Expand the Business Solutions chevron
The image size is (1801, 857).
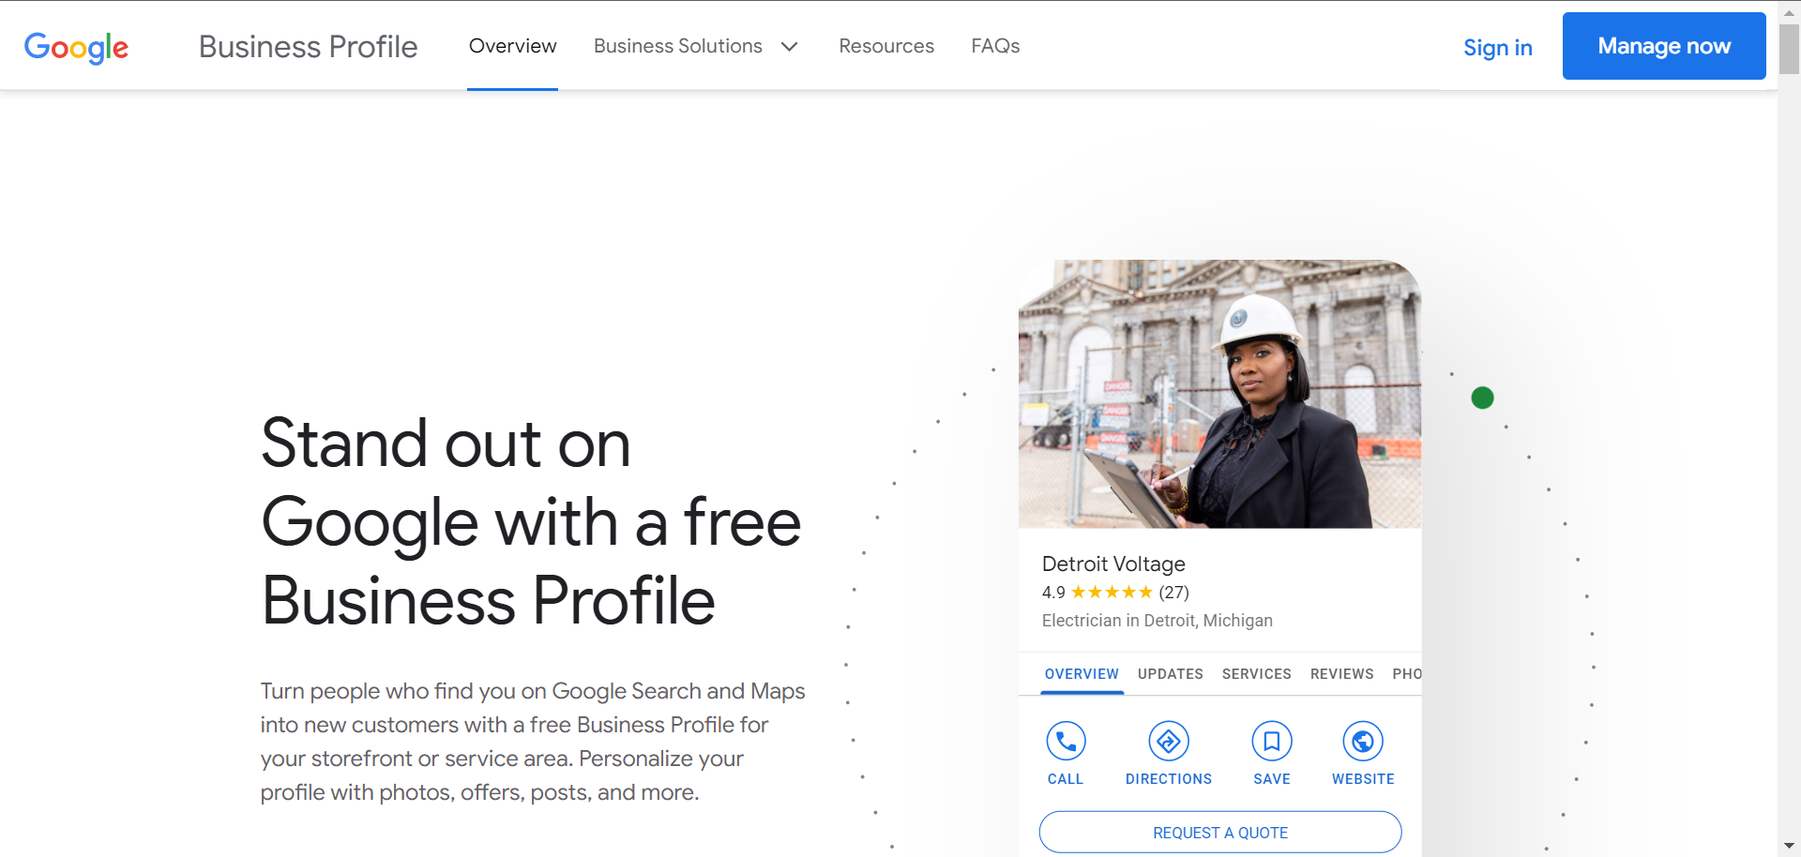(790, 47)
